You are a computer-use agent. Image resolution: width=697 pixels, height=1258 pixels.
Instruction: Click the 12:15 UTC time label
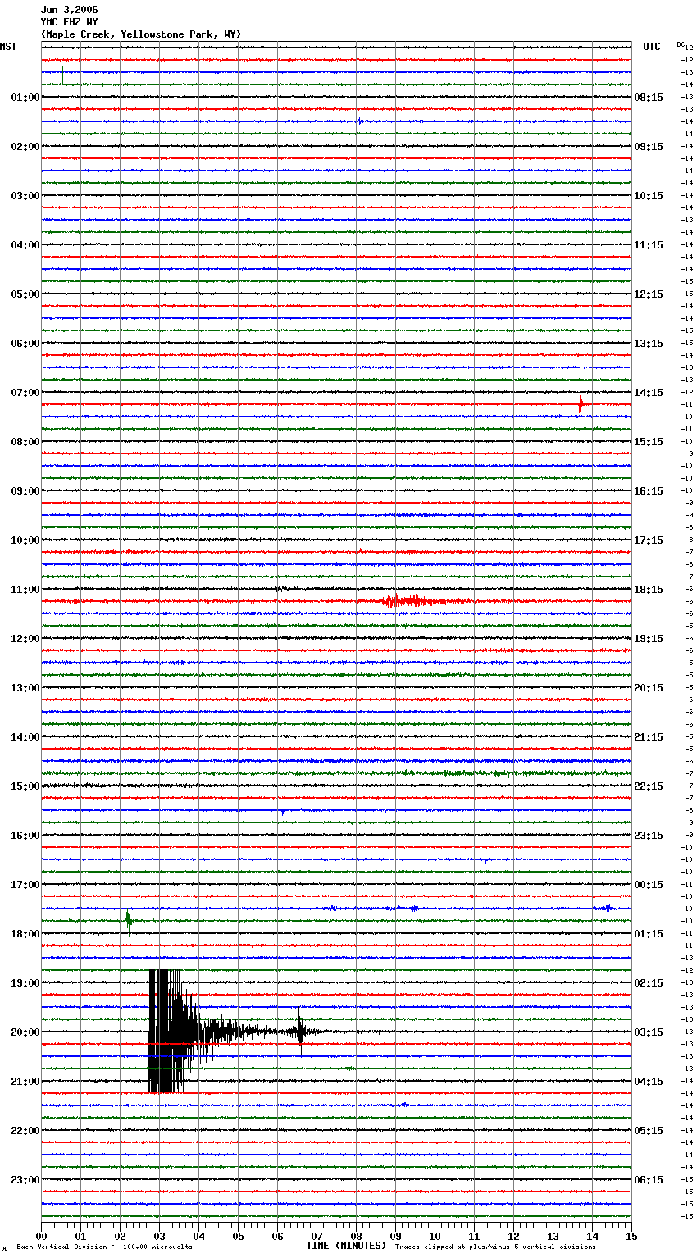[x=649, y=294]
